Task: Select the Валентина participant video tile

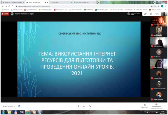Action: click(159, 21)
